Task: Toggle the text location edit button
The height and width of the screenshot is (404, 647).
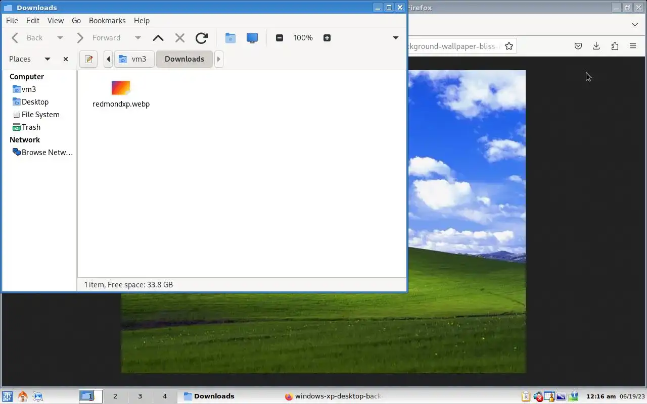Action: 88,59
